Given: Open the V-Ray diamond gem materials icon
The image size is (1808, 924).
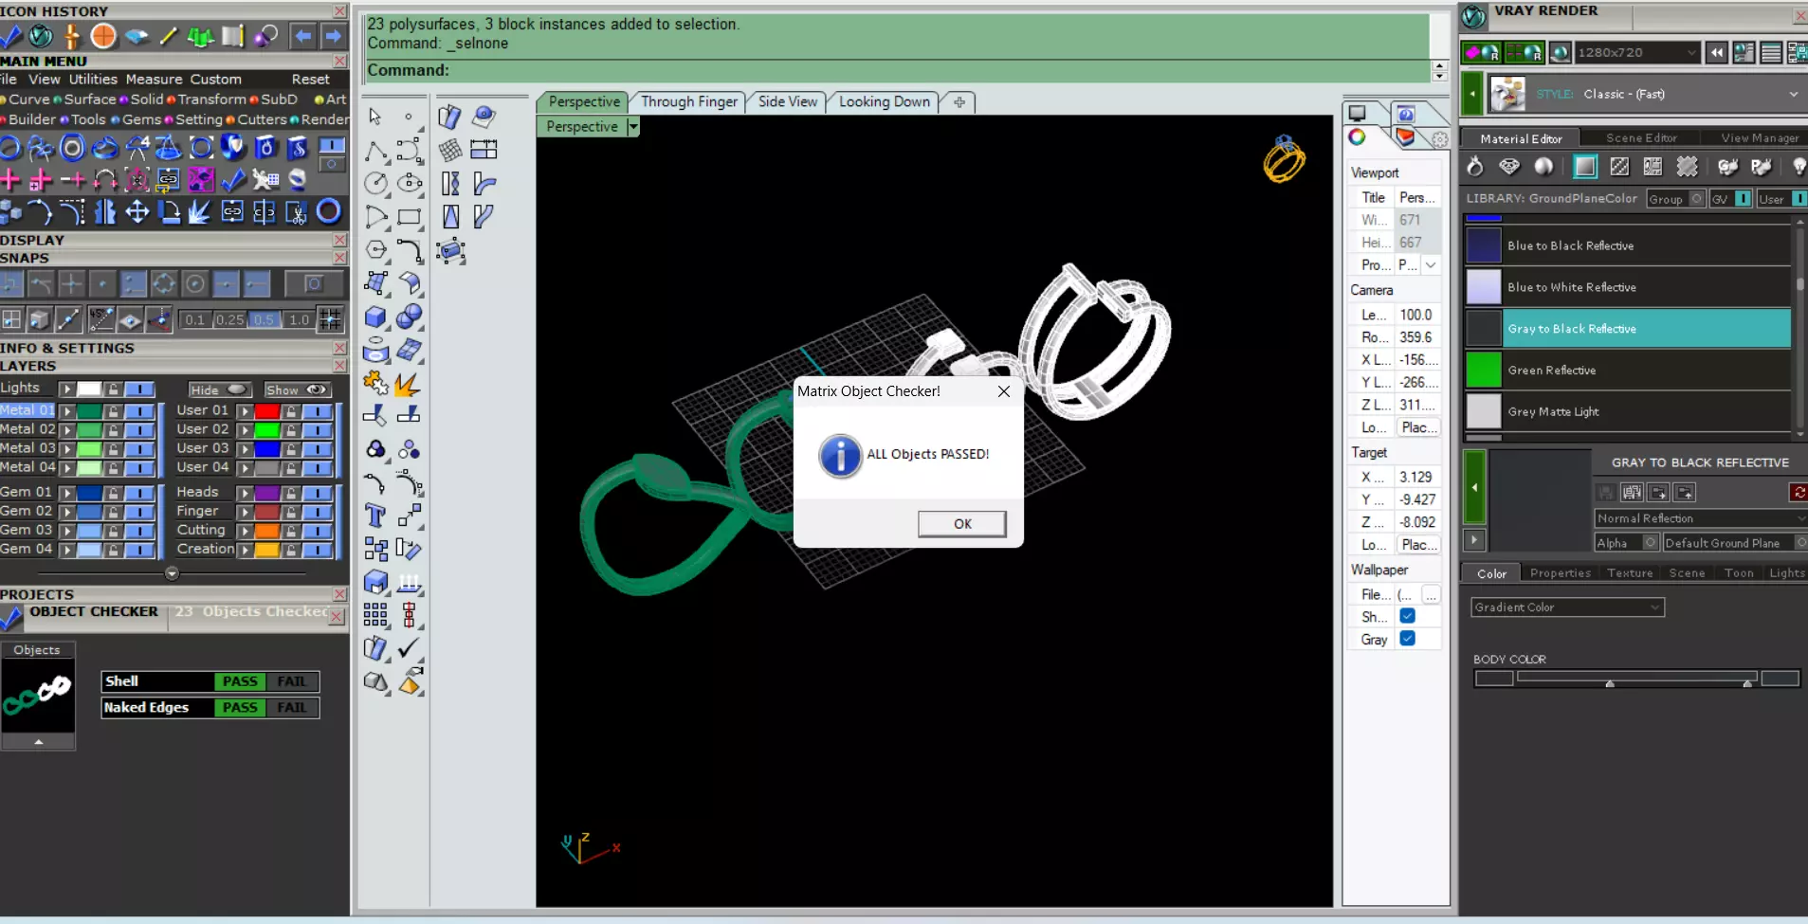Looking at the screenshot, I should [1509, 167].
